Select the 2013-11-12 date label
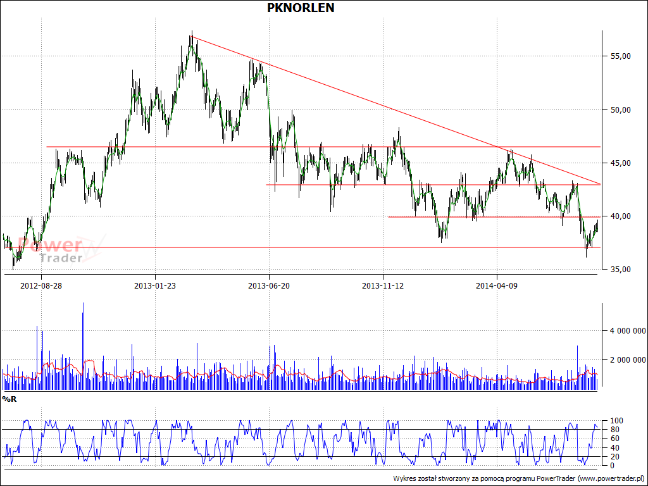 click(x=383, y=285)
